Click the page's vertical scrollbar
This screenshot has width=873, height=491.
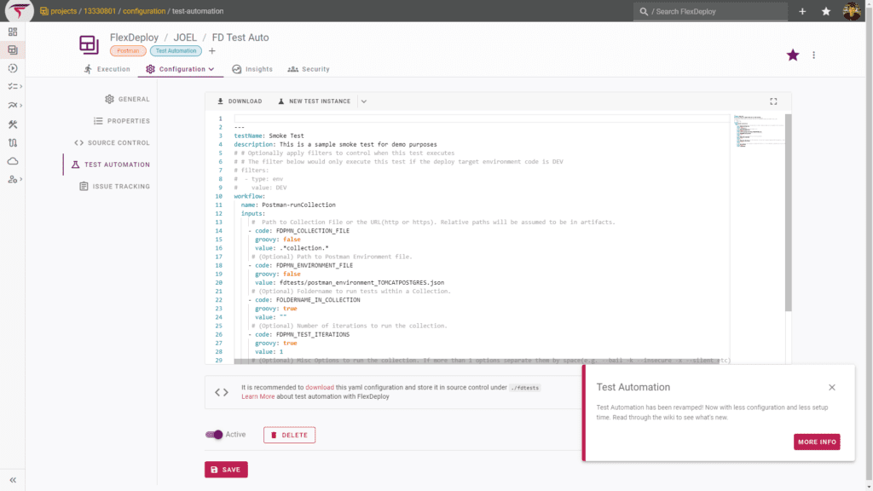click(x=869, y=245)
